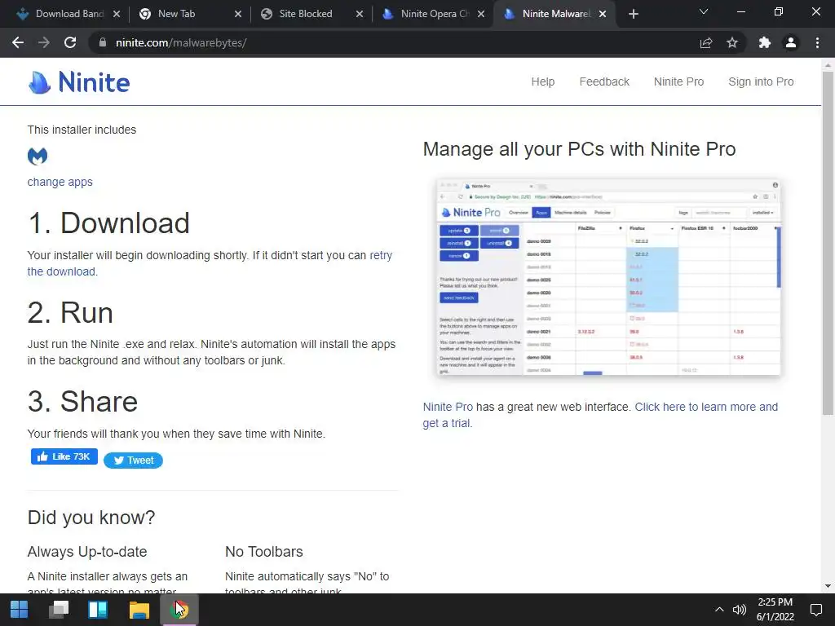Open the Chrome three-dot menu

[x=817, y=42]
